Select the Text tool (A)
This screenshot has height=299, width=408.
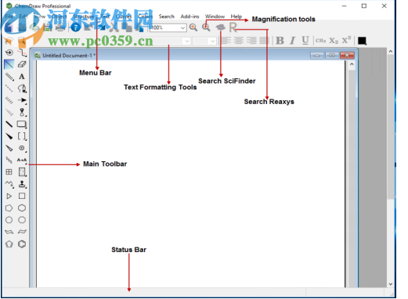click(x=22, y=77)
